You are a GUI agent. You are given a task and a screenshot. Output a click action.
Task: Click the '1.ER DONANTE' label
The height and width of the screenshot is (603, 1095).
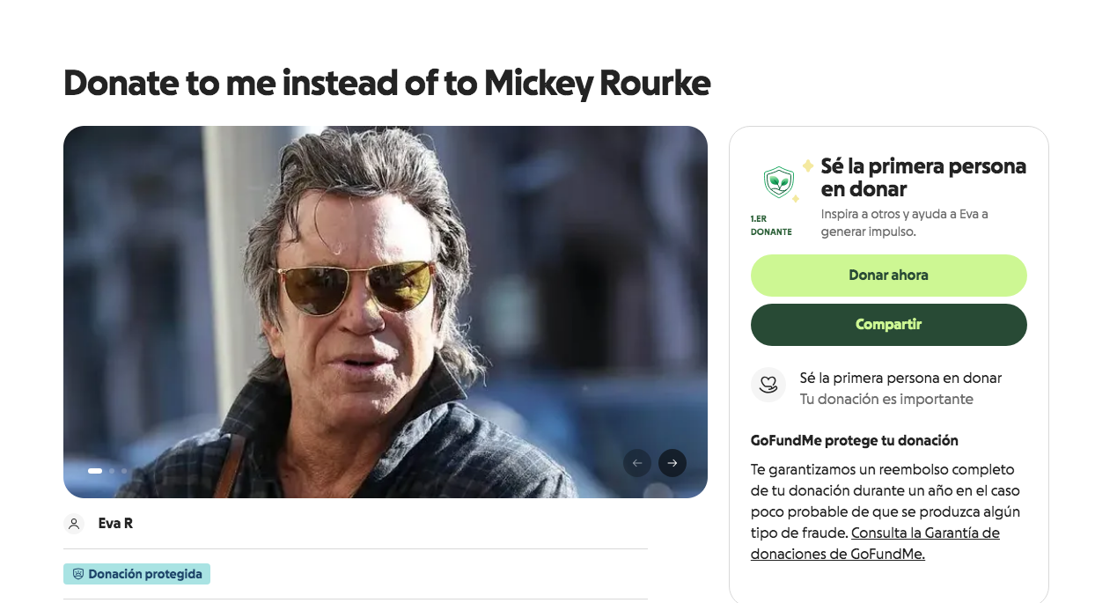(x=772, y=225)
